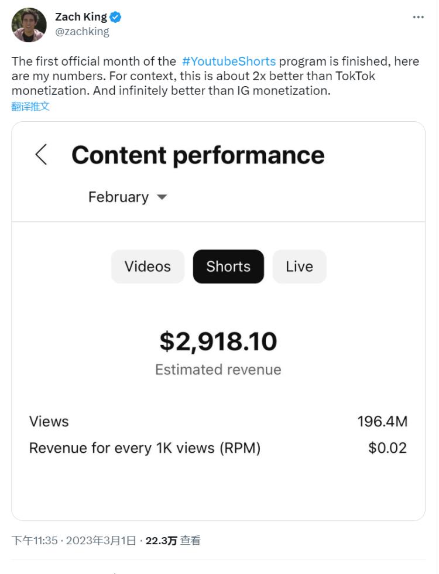
Task: Open the @zachking handle link
Action: 82,32
